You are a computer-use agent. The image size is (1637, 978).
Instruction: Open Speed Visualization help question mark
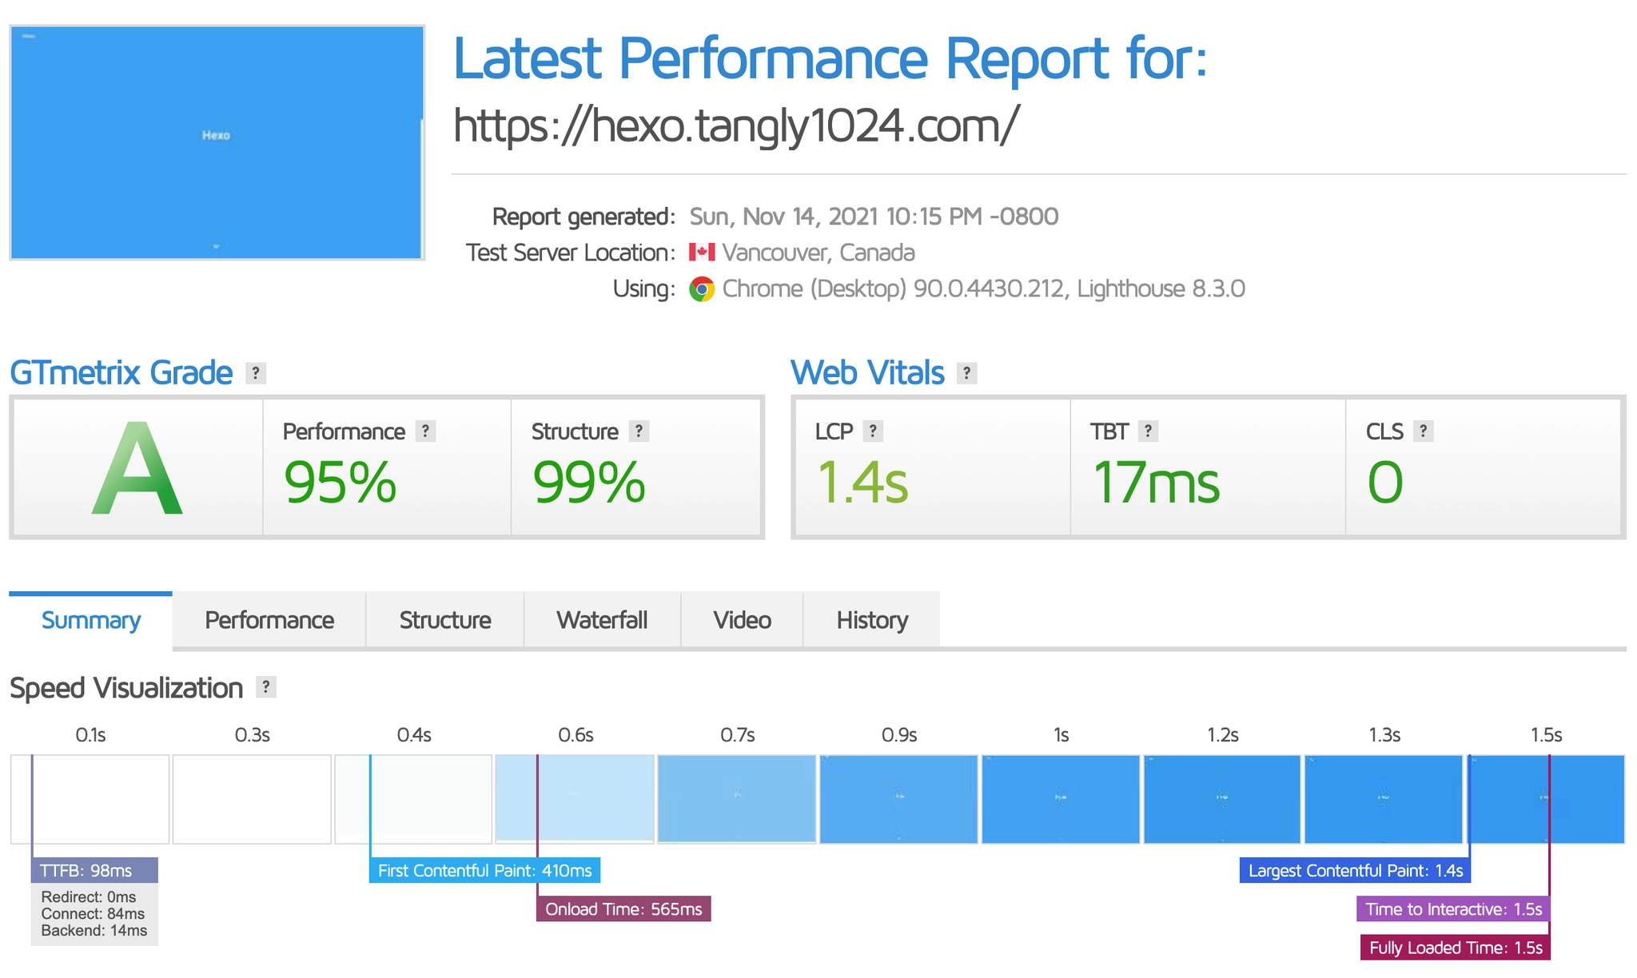[x=266, y=687]
